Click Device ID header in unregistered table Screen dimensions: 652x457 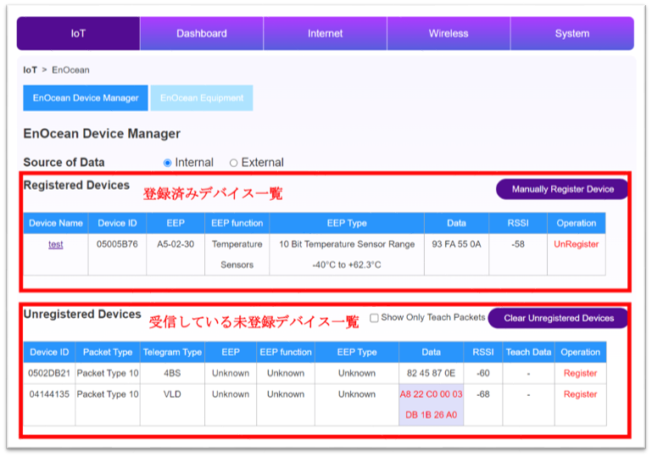(x=49, y=352)
